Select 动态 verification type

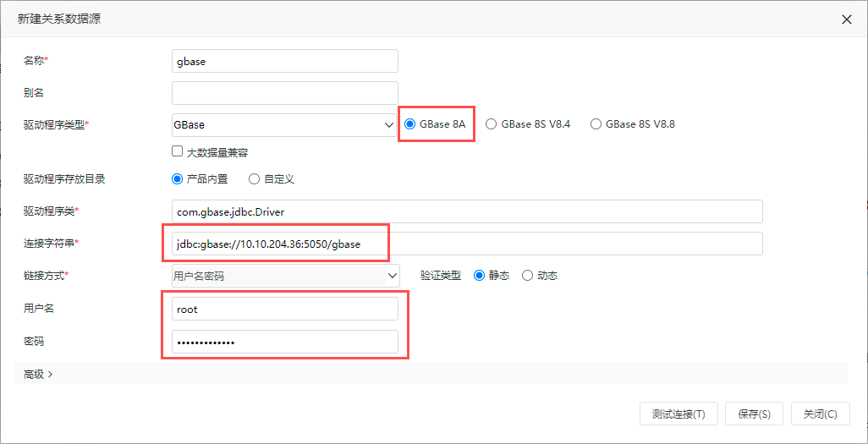528,275
